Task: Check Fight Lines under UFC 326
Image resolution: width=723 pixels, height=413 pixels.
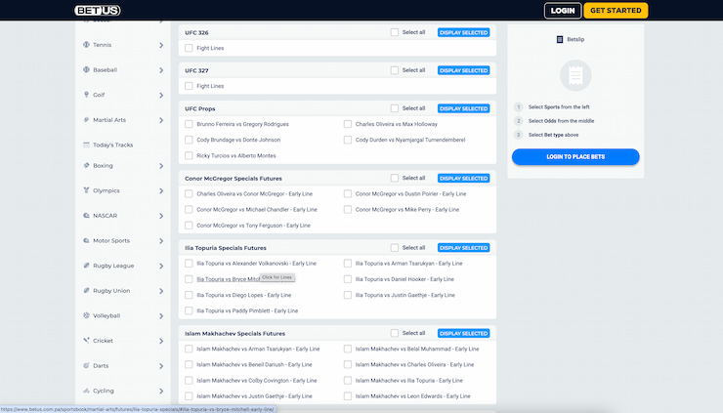Action: pyautogui.click(x=189, y=48)
